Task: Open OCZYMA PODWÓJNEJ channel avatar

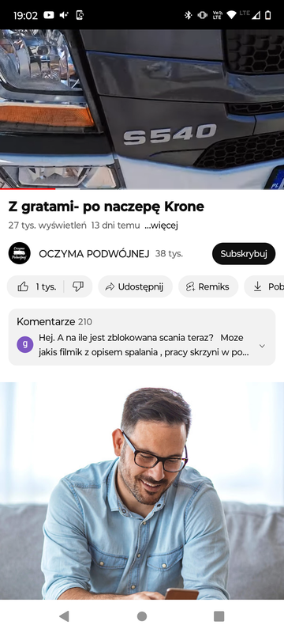Action: (x=19, y=253)
